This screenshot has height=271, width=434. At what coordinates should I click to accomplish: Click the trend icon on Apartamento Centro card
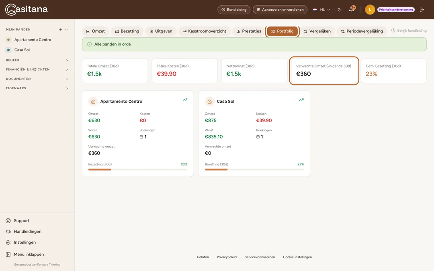[185, 100]
